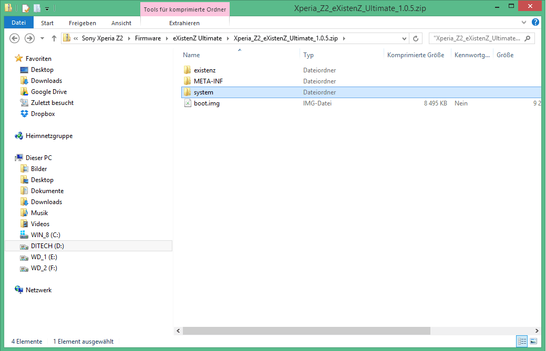The width and height of the screenshot is (546, 351).
Task: Expand the breadcrumb arrow after Firmware
Action: [x=167, y=38]
